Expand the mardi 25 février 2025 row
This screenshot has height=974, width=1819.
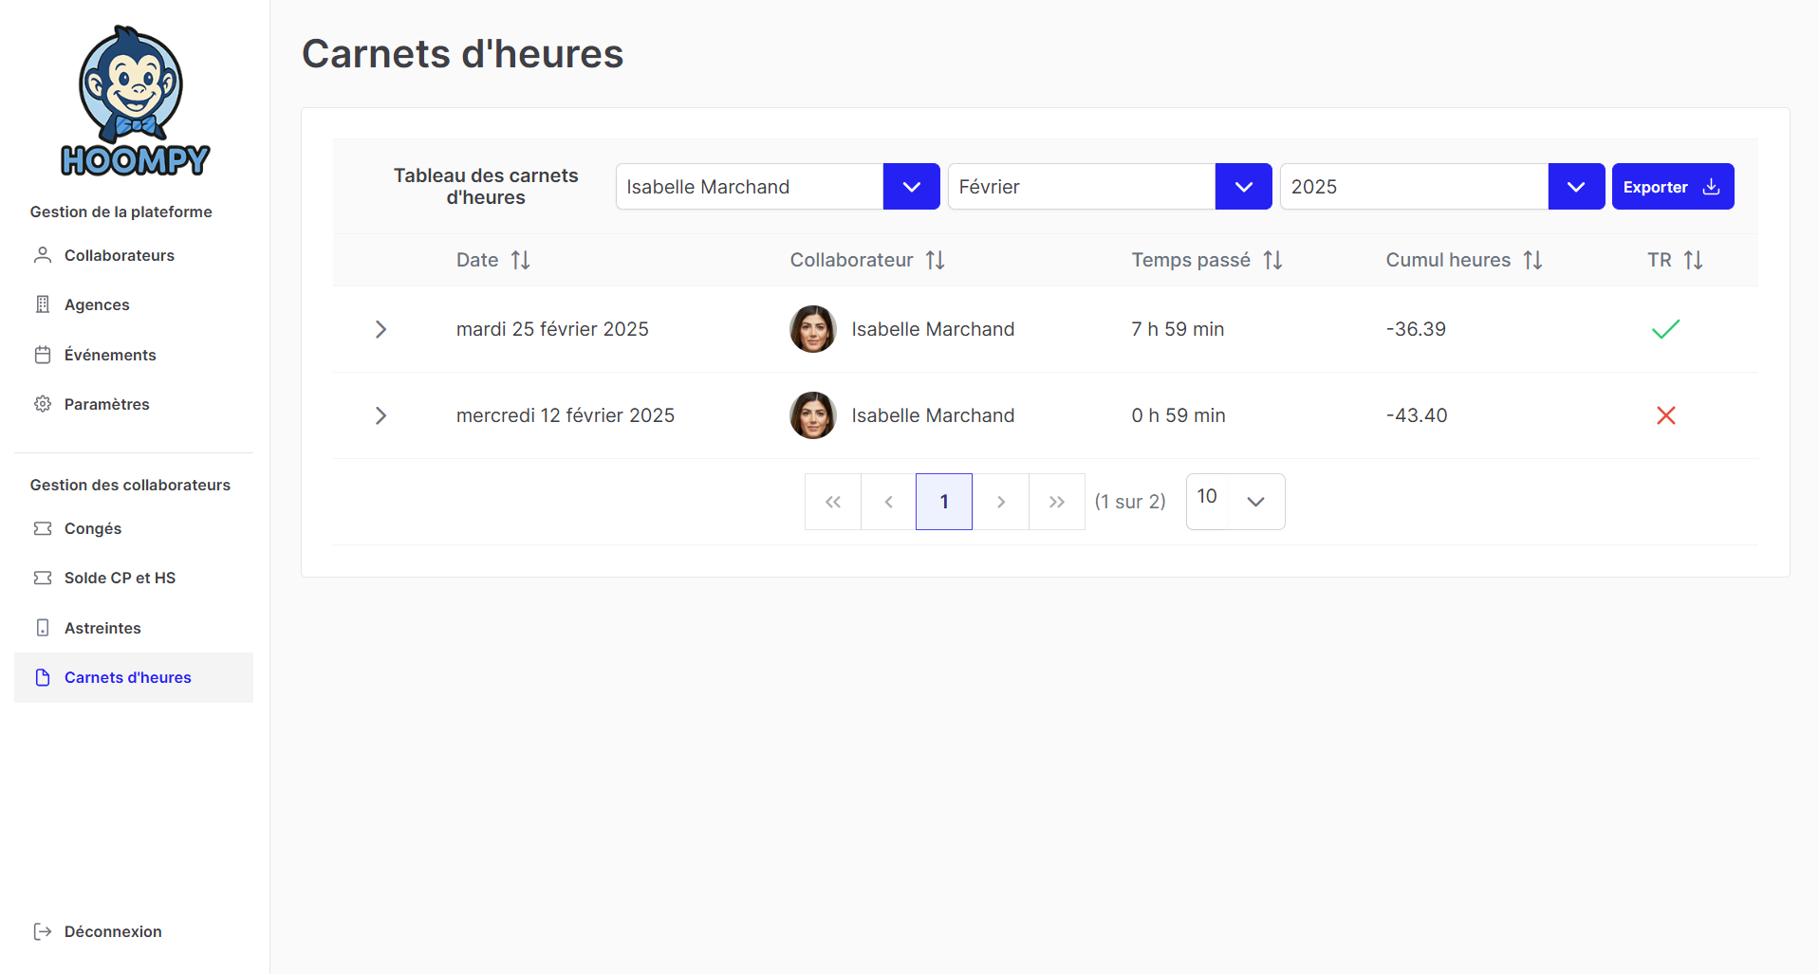click(x=381, y=329)
